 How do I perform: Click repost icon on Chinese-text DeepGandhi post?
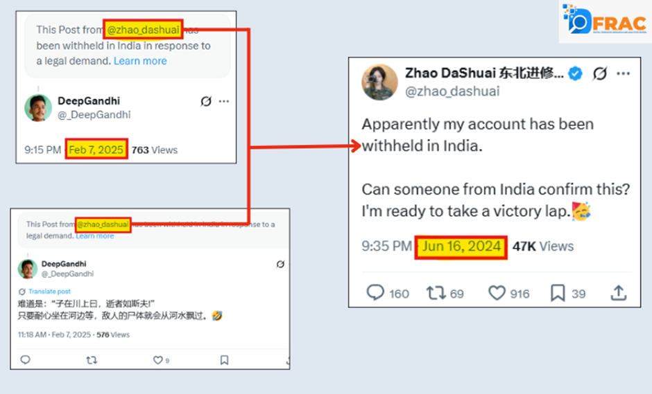tap(91, 360)
